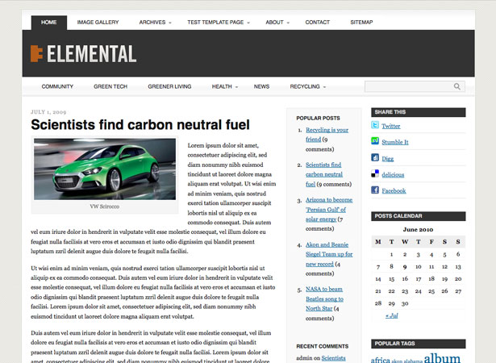The width and height of the screenshot is (496, 363).
Task: Share via Stumble It link
Action: tap(394, 142)
